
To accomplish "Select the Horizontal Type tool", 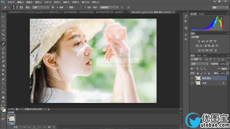I will tap(3, 84).
